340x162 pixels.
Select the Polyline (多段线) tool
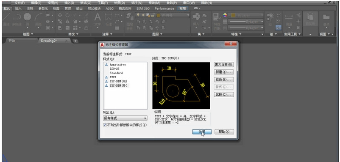pos(17,19)
